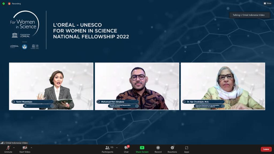
Task: Select the Mohamad Fikri Alhabsie video tile
Action: [x=137, y=86]
